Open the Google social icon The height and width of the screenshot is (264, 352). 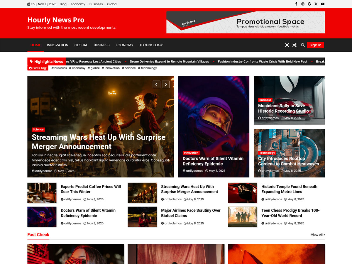pyautogui.click(x=309, y=4)
